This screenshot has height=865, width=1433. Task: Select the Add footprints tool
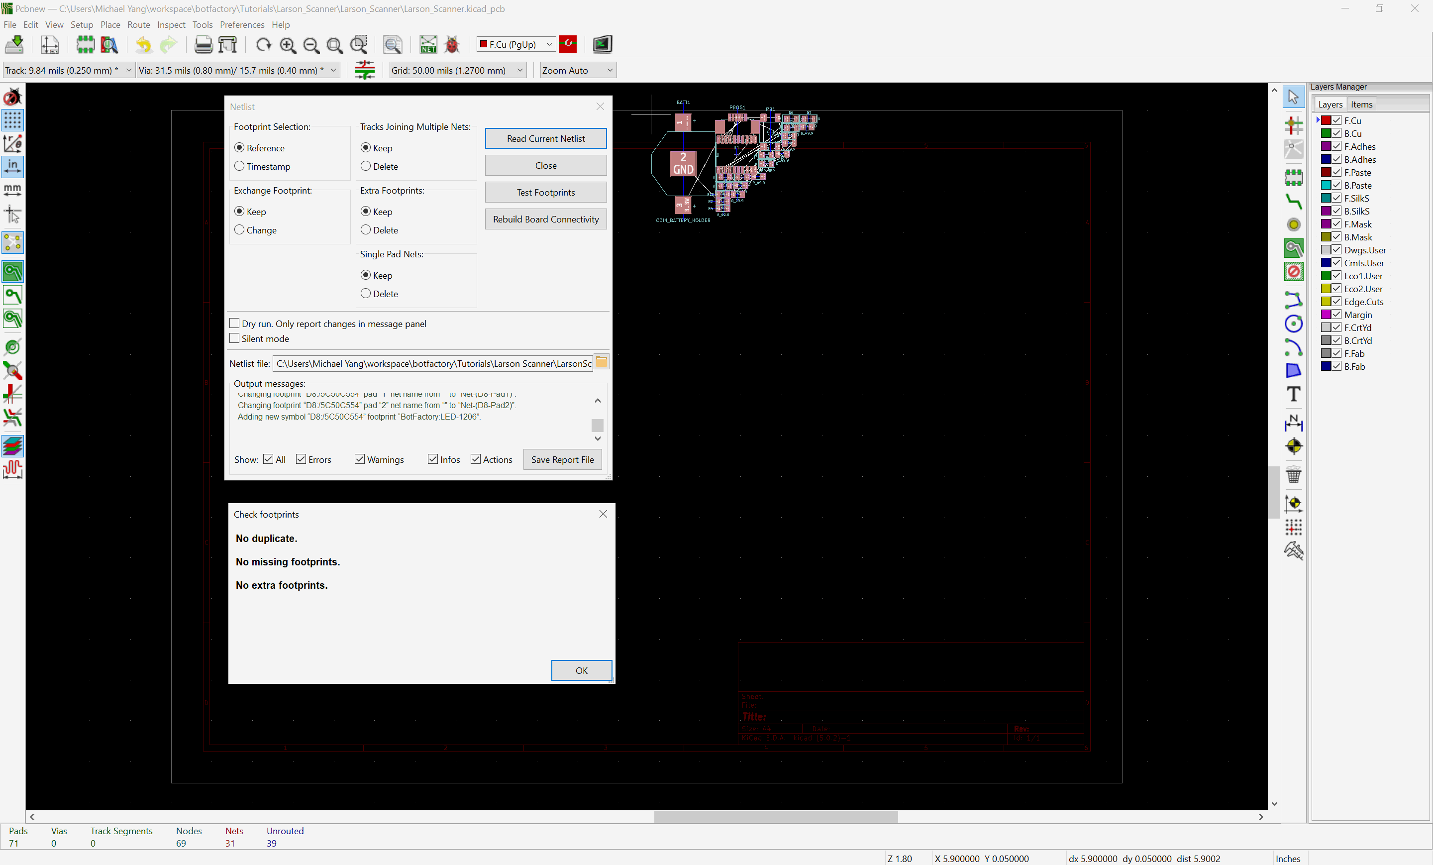(x=1293, y=177)
